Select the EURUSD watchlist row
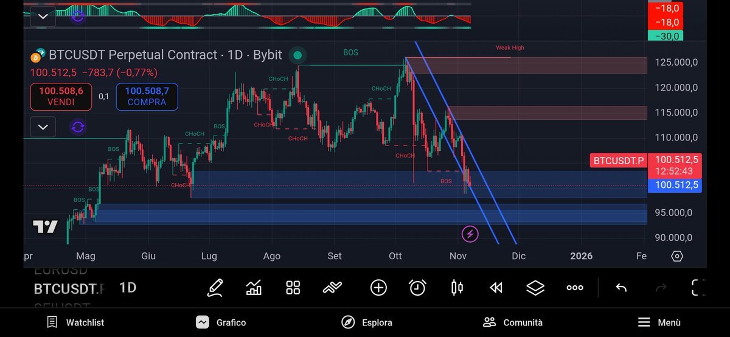 [x=61, y=271]
